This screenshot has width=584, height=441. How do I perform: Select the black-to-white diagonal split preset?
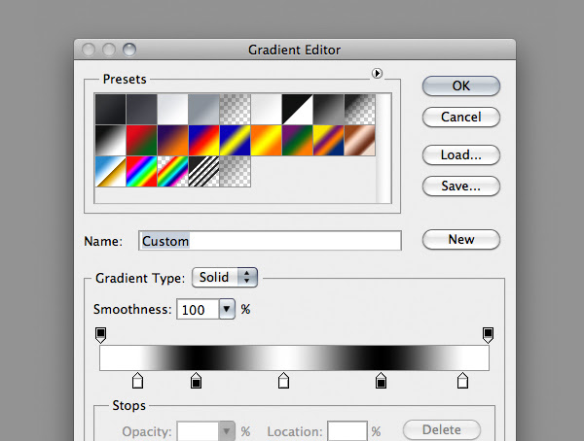(x=297, y=110)
